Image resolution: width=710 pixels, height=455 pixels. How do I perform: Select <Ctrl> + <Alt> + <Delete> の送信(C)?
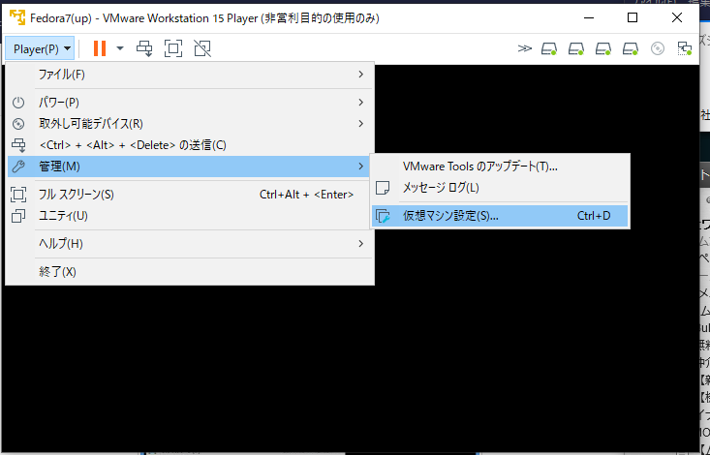pos(190,145)
